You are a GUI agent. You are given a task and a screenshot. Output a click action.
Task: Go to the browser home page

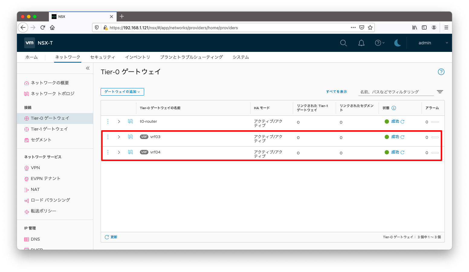click(x=52, y=27)
